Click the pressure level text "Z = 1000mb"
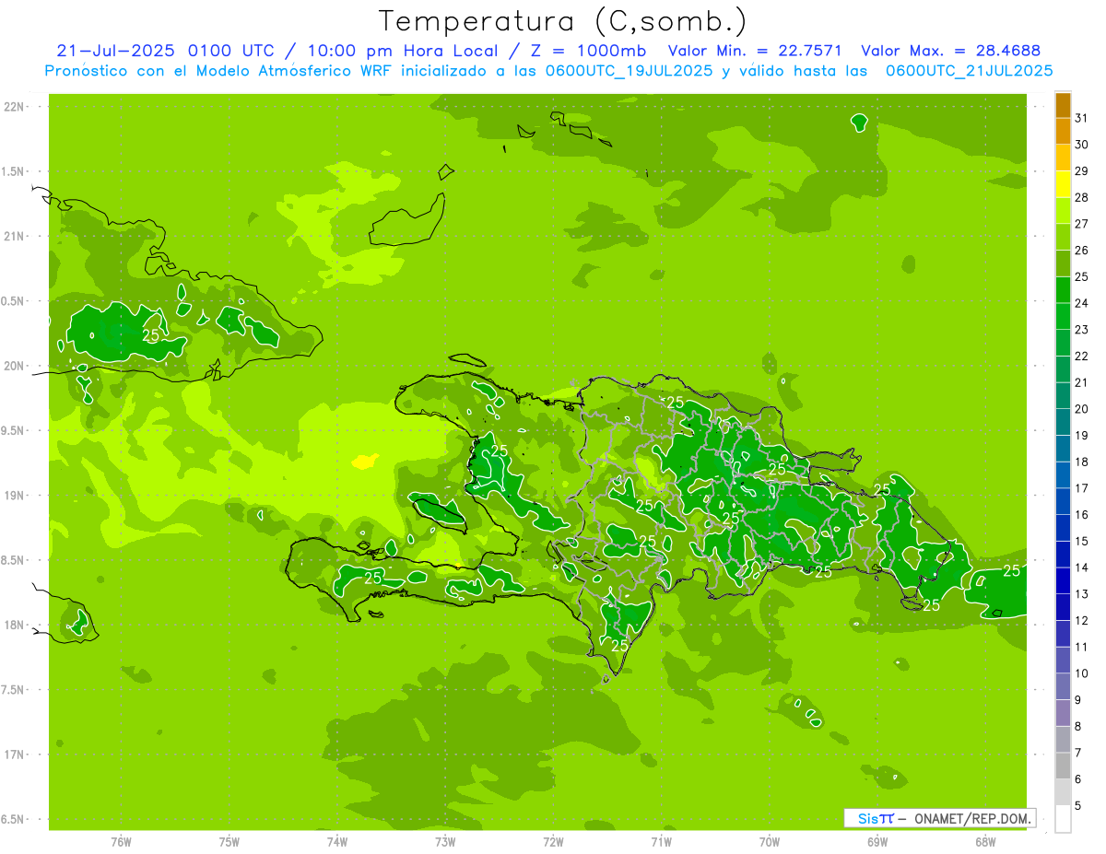 588,51
